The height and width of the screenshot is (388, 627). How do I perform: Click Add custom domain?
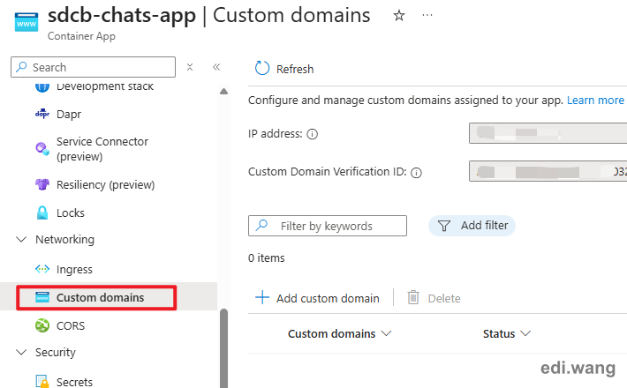(x=328, y=298)
